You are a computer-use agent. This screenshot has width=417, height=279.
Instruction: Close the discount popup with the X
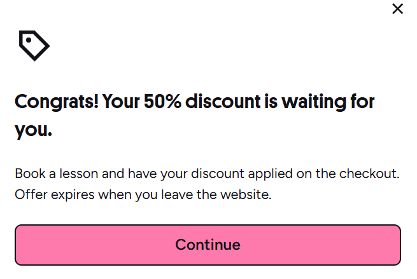[397, 9]
